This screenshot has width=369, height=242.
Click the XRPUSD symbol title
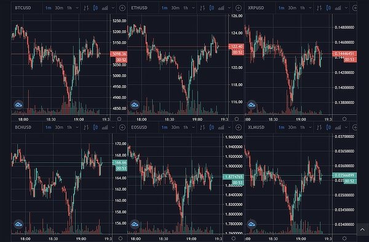(256, 8)
